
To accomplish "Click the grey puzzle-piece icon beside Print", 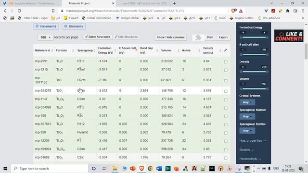I will (198, 37).
